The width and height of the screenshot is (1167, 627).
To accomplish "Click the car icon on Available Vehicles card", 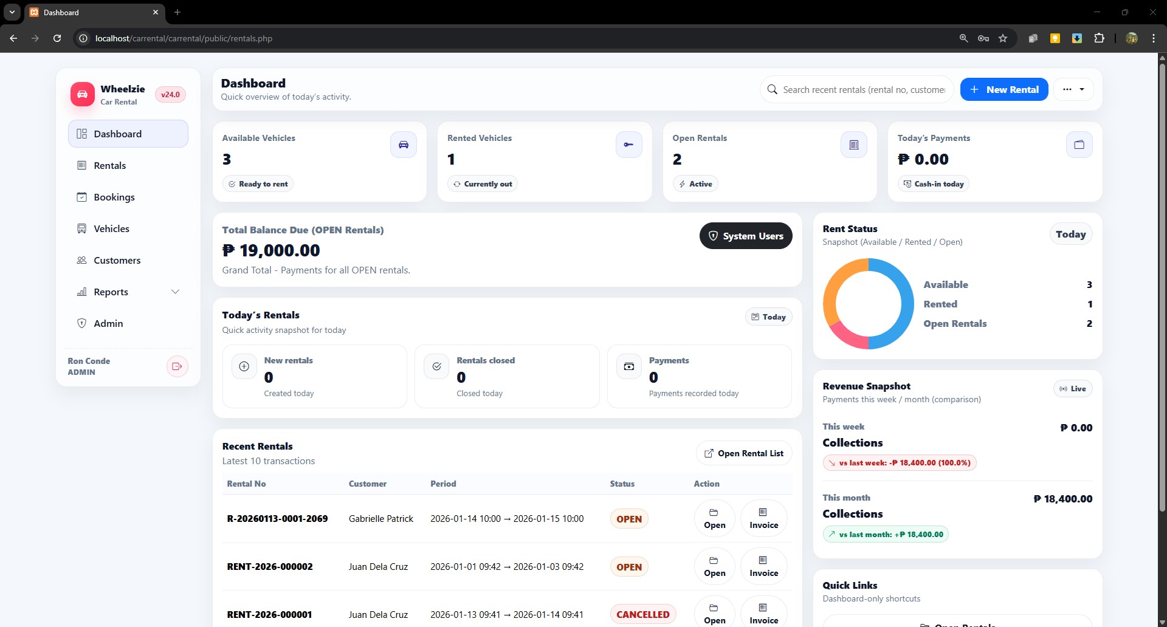I will click(403, 145).
